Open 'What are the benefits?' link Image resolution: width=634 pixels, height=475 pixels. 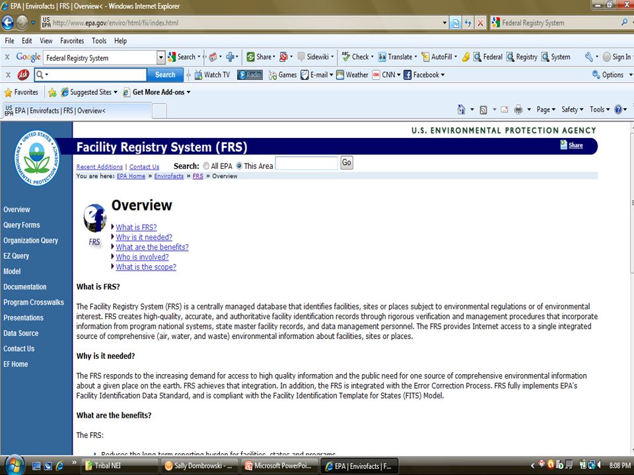click(152, 247)
